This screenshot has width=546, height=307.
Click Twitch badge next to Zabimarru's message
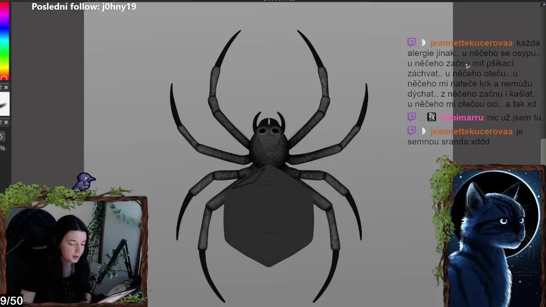tap(412, 117)
